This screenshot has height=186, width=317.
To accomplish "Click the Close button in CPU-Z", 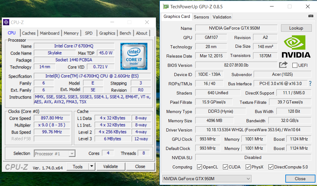I will pos(140,167).
